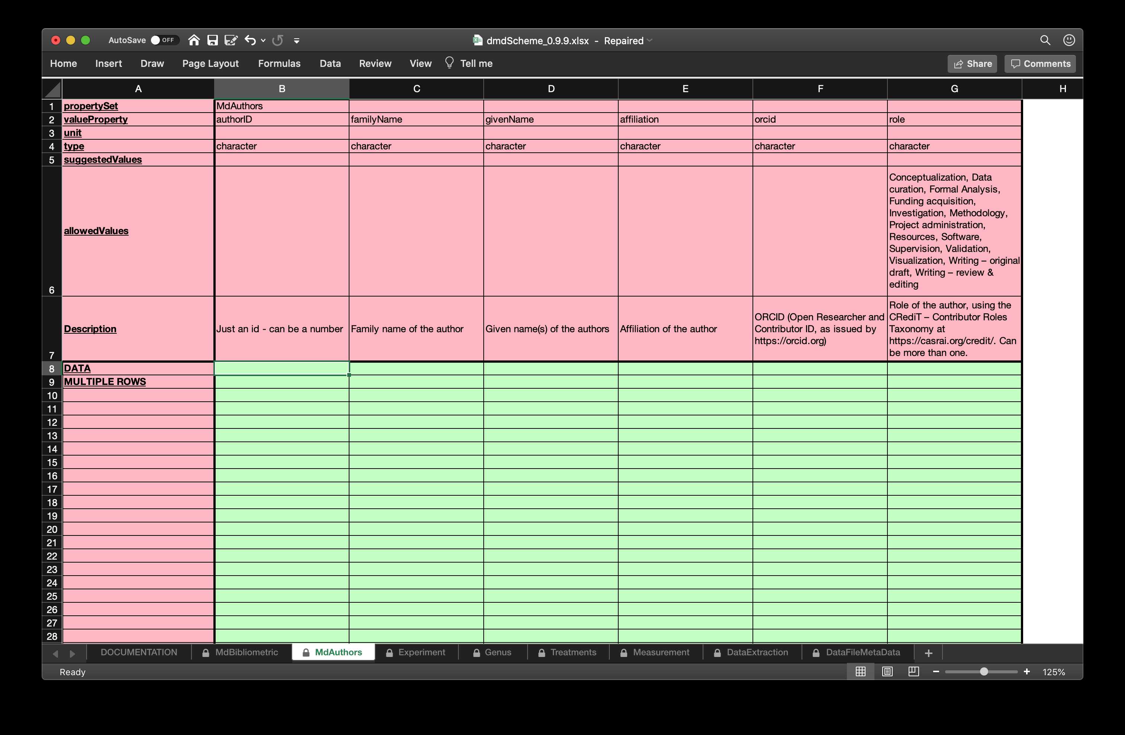Switch to the Experiment sheet tab

[422, 652]
